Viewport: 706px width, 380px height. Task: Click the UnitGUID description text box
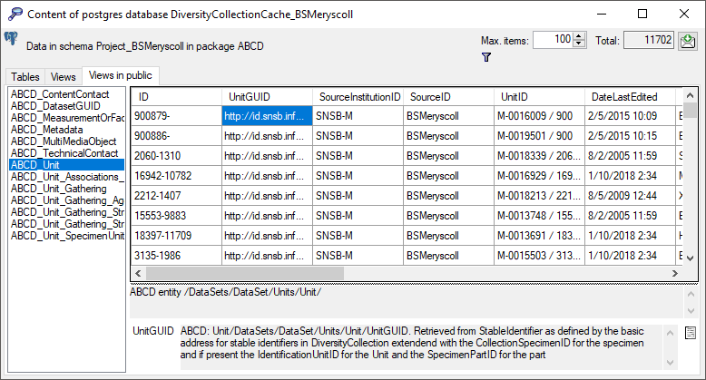click(421, 347)
